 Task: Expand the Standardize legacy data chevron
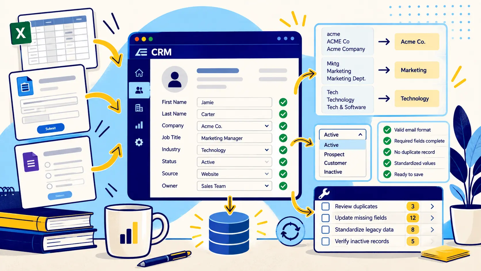click(432, 230)
